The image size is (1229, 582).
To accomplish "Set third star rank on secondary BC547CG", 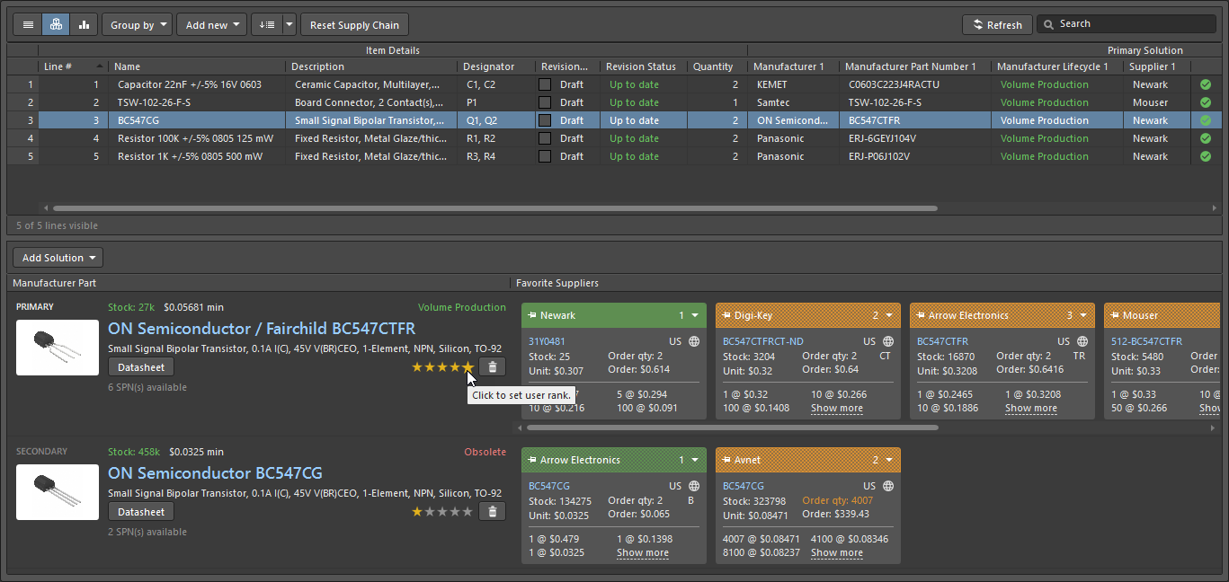I will [x=442, y=512].
